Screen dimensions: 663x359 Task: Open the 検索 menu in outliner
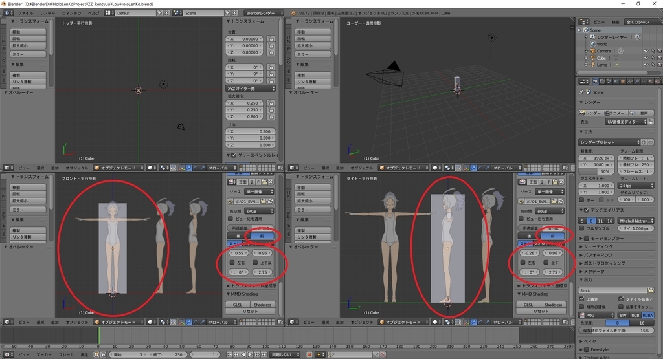pyautogui.click(x=616, y=22)
